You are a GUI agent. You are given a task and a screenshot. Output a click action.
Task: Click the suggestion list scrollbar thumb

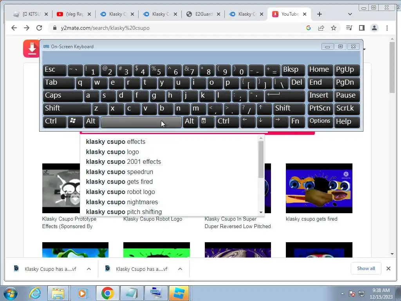(261, 159)
